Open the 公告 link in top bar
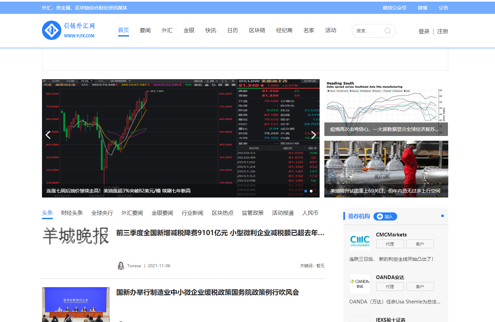495x322 pixels. click(444, 8)
